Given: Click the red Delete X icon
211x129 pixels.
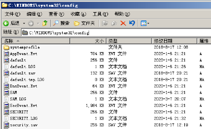Looking at the screenshot, I should click(123, 23).
